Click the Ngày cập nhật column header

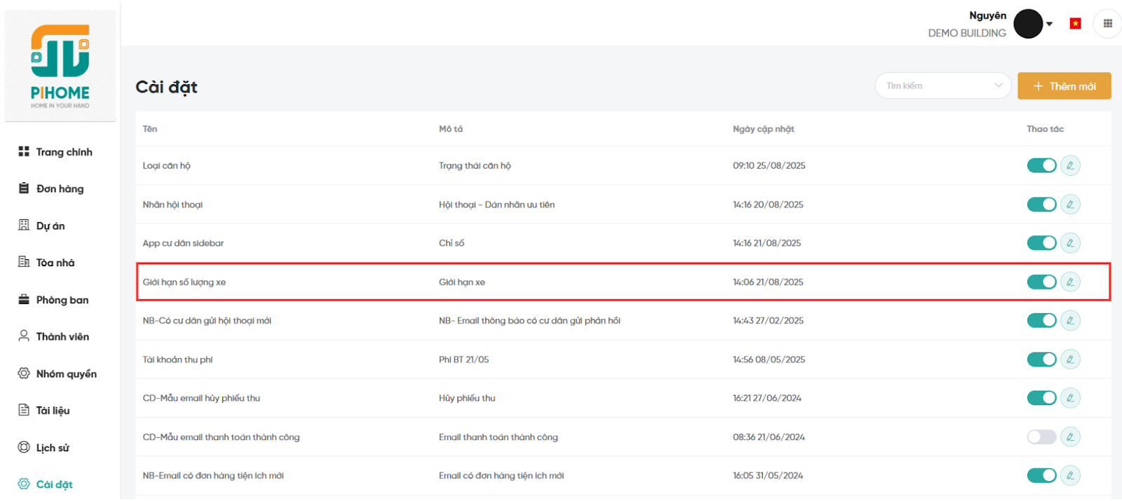(763, 129)
